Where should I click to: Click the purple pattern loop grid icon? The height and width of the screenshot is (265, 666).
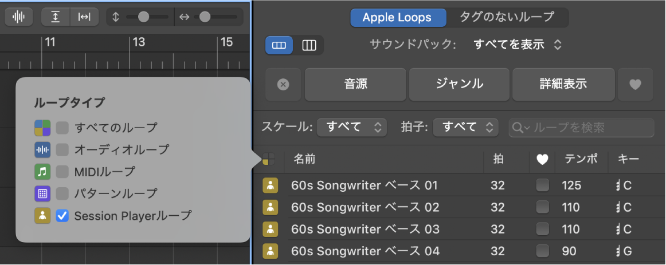click(x=42, y=194)
